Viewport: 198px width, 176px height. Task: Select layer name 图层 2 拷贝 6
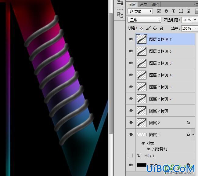pyautogui.click(x=160, y=51)
